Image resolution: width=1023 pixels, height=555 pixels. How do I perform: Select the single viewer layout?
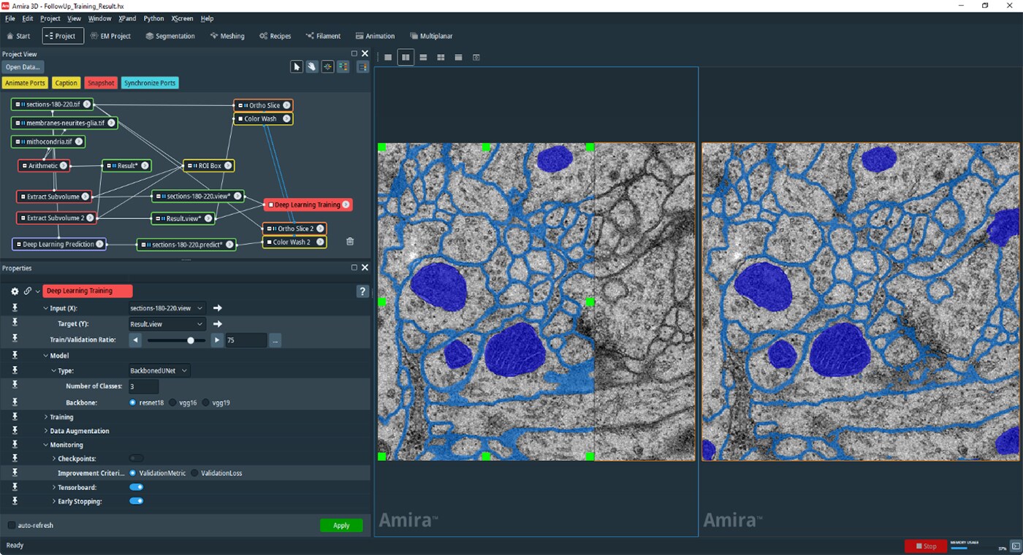coord(387,57)
